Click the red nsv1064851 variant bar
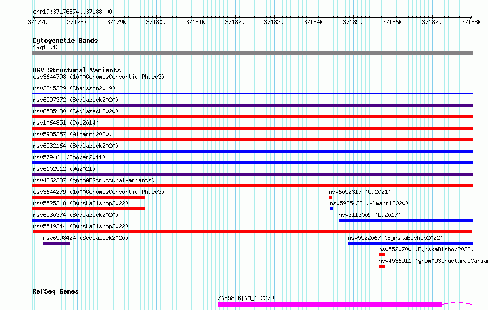The width and height of the screenshot is (488, 310). tap(252, 128)
